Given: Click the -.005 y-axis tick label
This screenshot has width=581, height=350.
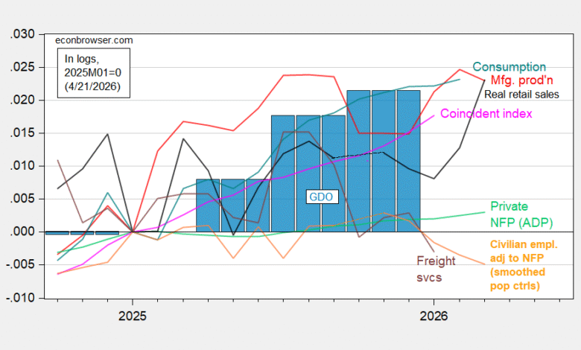Looking at the screenshot, I should 27,265.
